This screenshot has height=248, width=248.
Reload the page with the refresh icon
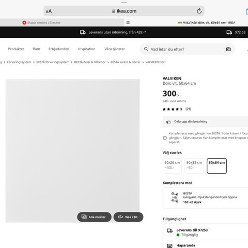point(199,11)
